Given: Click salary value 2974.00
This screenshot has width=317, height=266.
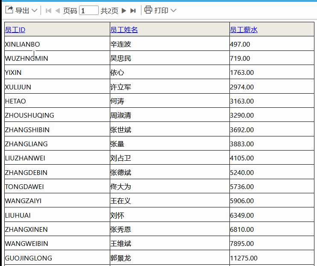Looking at the screenshot, I should coord(242,87).
